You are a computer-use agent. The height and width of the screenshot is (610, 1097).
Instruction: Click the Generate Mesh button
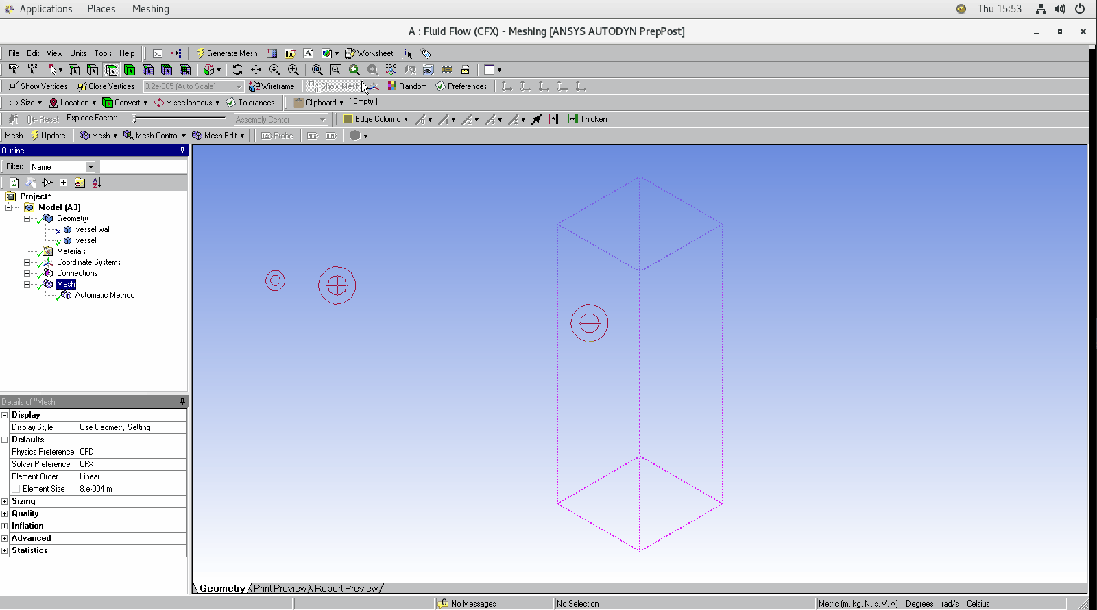pos(227,53)
